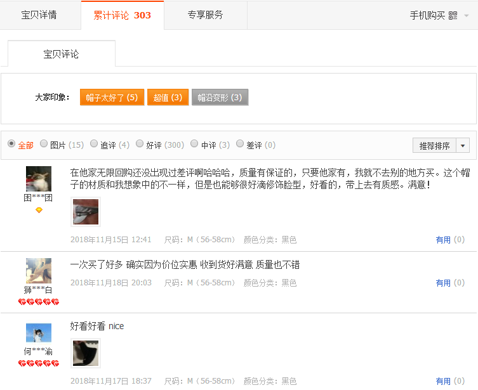Open the QR code icon beside 手机购买

tap(453, 15)
